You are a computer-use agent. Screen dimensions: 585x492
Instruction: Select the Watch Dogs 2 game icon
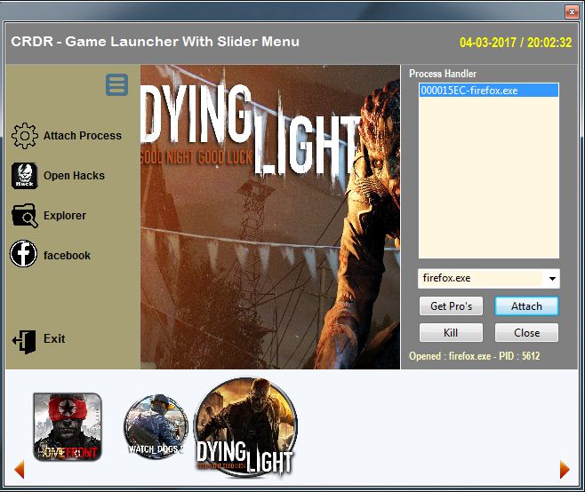(x=156, y=426)
